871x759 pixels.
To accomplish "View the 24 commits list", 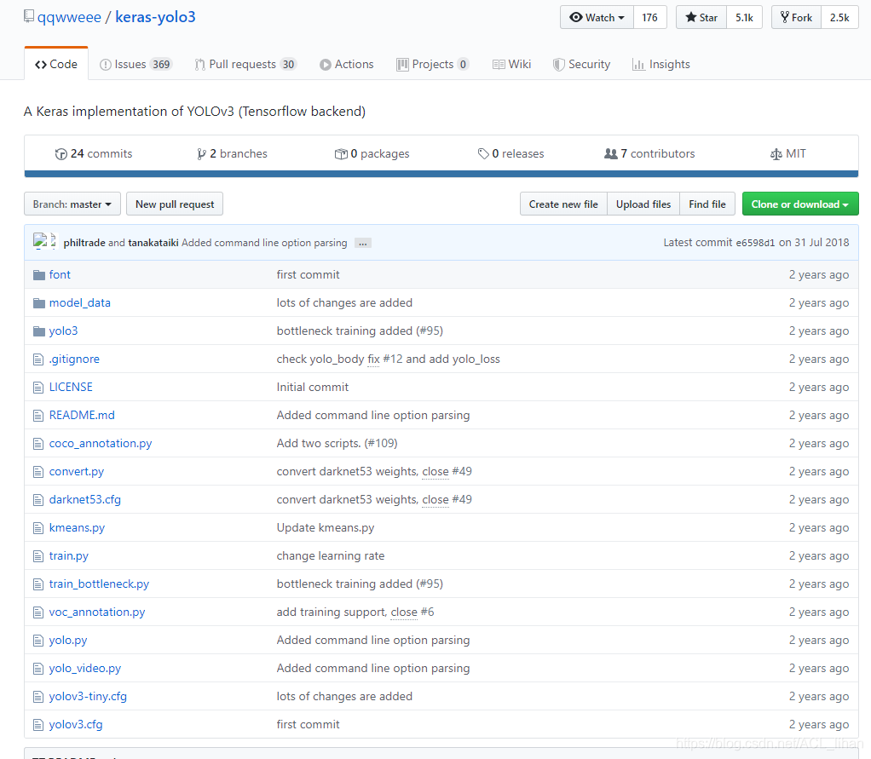I will (x=94, y=154).
